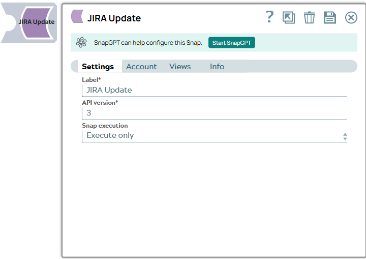The image size is (366, 259).
Task: Click the Snap execution stepper arrows
Action: pos(345,136)
